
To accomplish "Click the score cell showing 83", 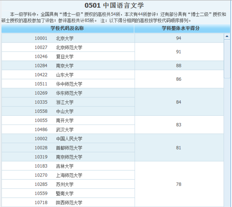I will pos(179,125).
